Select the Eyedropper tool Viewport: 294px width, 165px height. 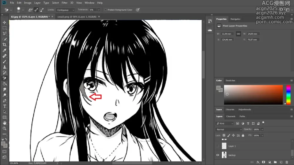pyautogui.click(x=4, y=50)
